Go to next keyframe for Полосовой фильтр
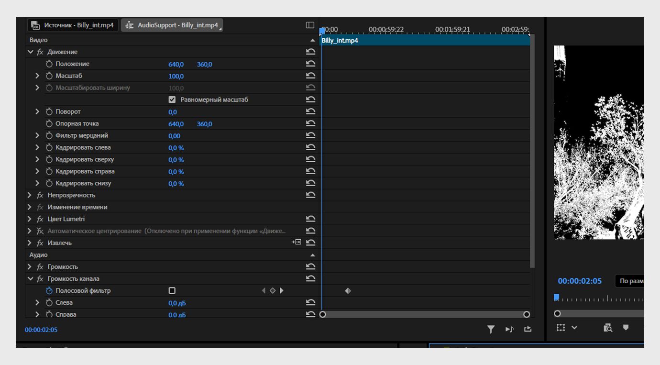Viewport: 660px width, 365px height. coord(282,290)
